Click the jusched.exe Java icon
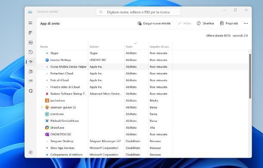 click(x=47, y=101)
